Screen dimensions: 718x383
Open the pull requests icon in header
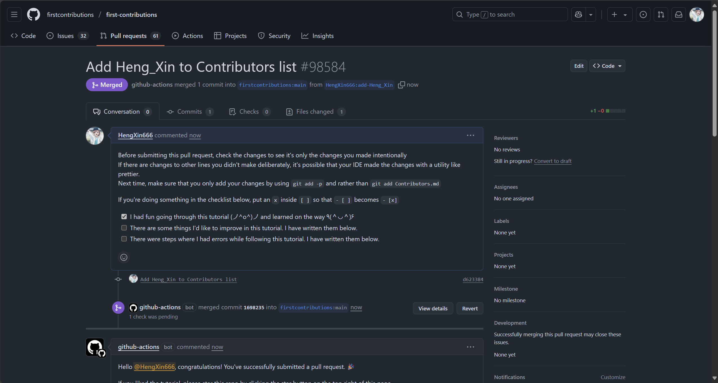tap(661, 14)
